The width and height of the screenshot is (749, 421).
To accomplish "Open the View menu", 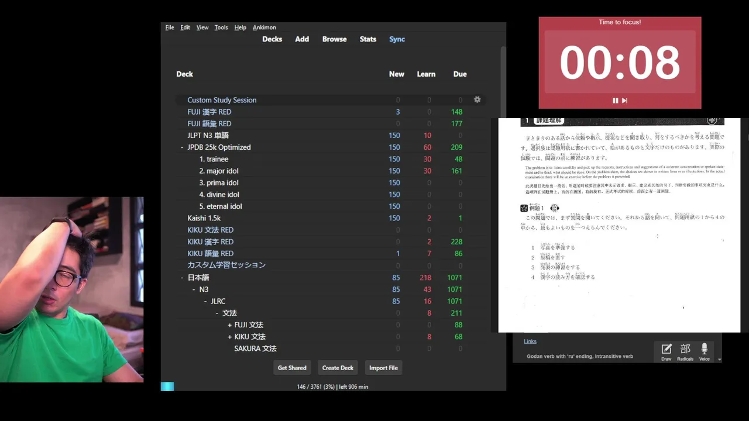I will (202, 27).
